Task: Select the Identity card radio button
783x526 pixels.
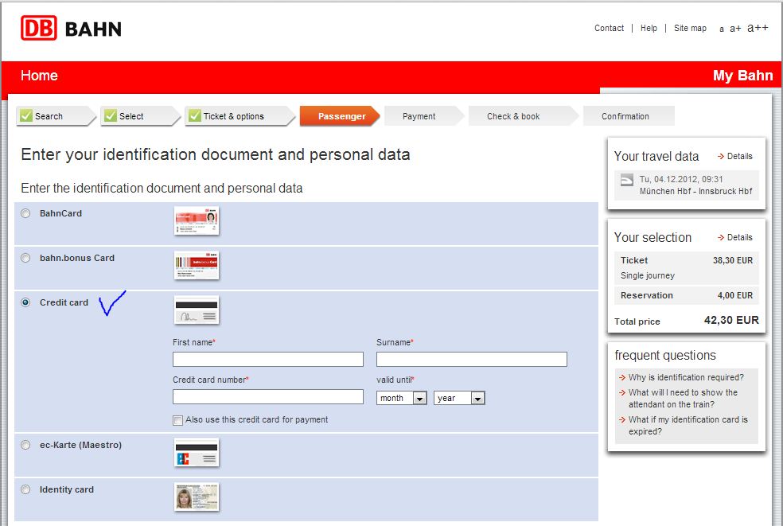Action: [25, 489]
